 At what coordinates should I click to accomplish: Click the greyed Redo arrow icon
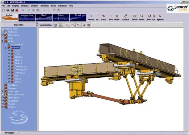[48, 10]
